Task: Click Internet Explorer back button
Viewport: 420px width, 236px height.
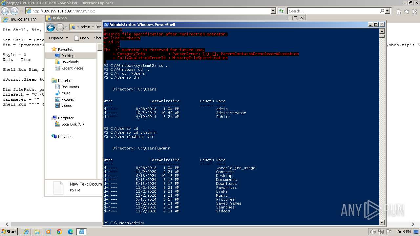Action: (x=5, y=11)
